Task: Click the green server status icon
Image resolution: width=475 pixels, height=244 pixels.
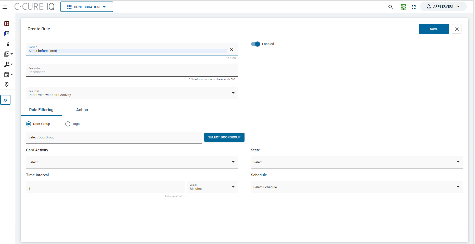Action: (x=403, y=7)
